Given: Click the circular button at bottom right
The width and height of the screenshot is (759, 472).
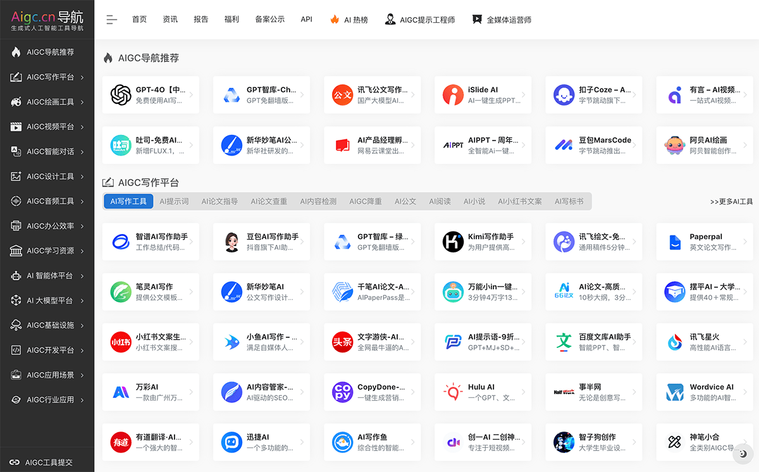Looking at the screenshot, I should point(743,454).
